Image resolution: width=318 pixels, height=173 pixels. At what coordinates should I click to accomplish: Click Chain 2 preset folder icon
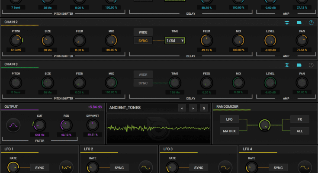pos(299,22)
